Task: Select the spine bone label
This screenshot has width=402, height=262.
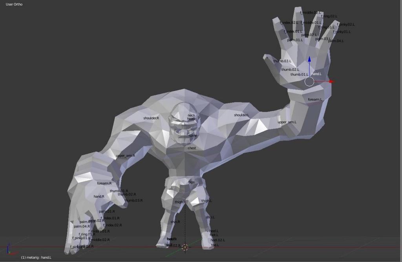Action: pyautogui.click(x=193, y=135)
